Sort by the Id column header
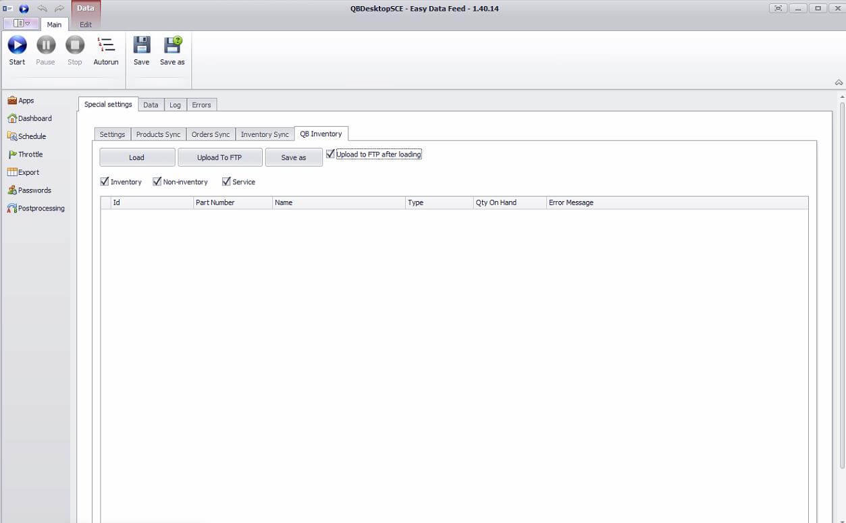 152,202
